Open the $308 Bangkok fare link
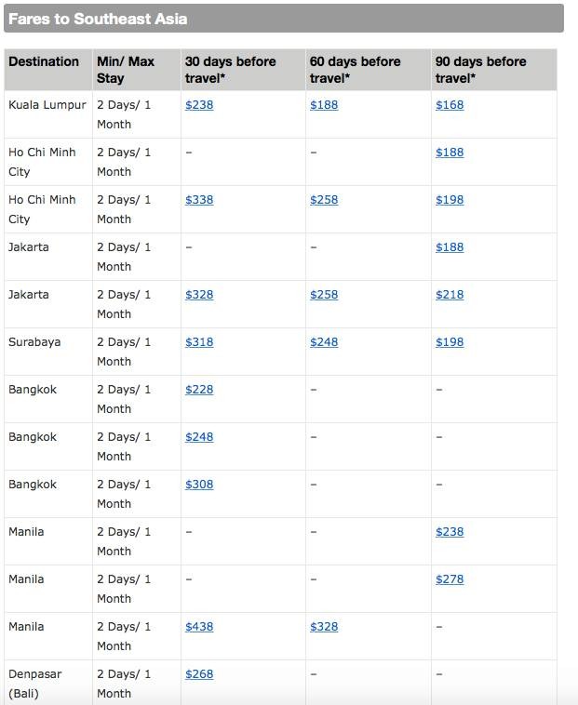578x705 pixels. tap(199, 485)
